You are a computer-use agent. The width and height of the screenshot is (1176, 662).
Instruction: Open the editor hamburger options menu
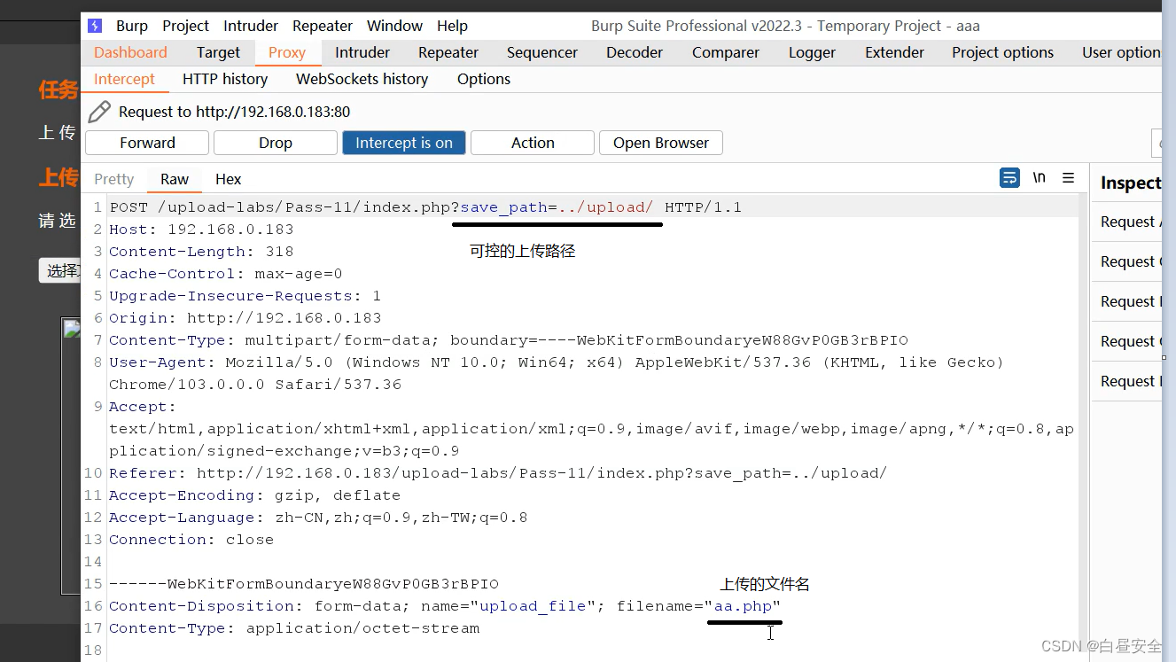1069,178
